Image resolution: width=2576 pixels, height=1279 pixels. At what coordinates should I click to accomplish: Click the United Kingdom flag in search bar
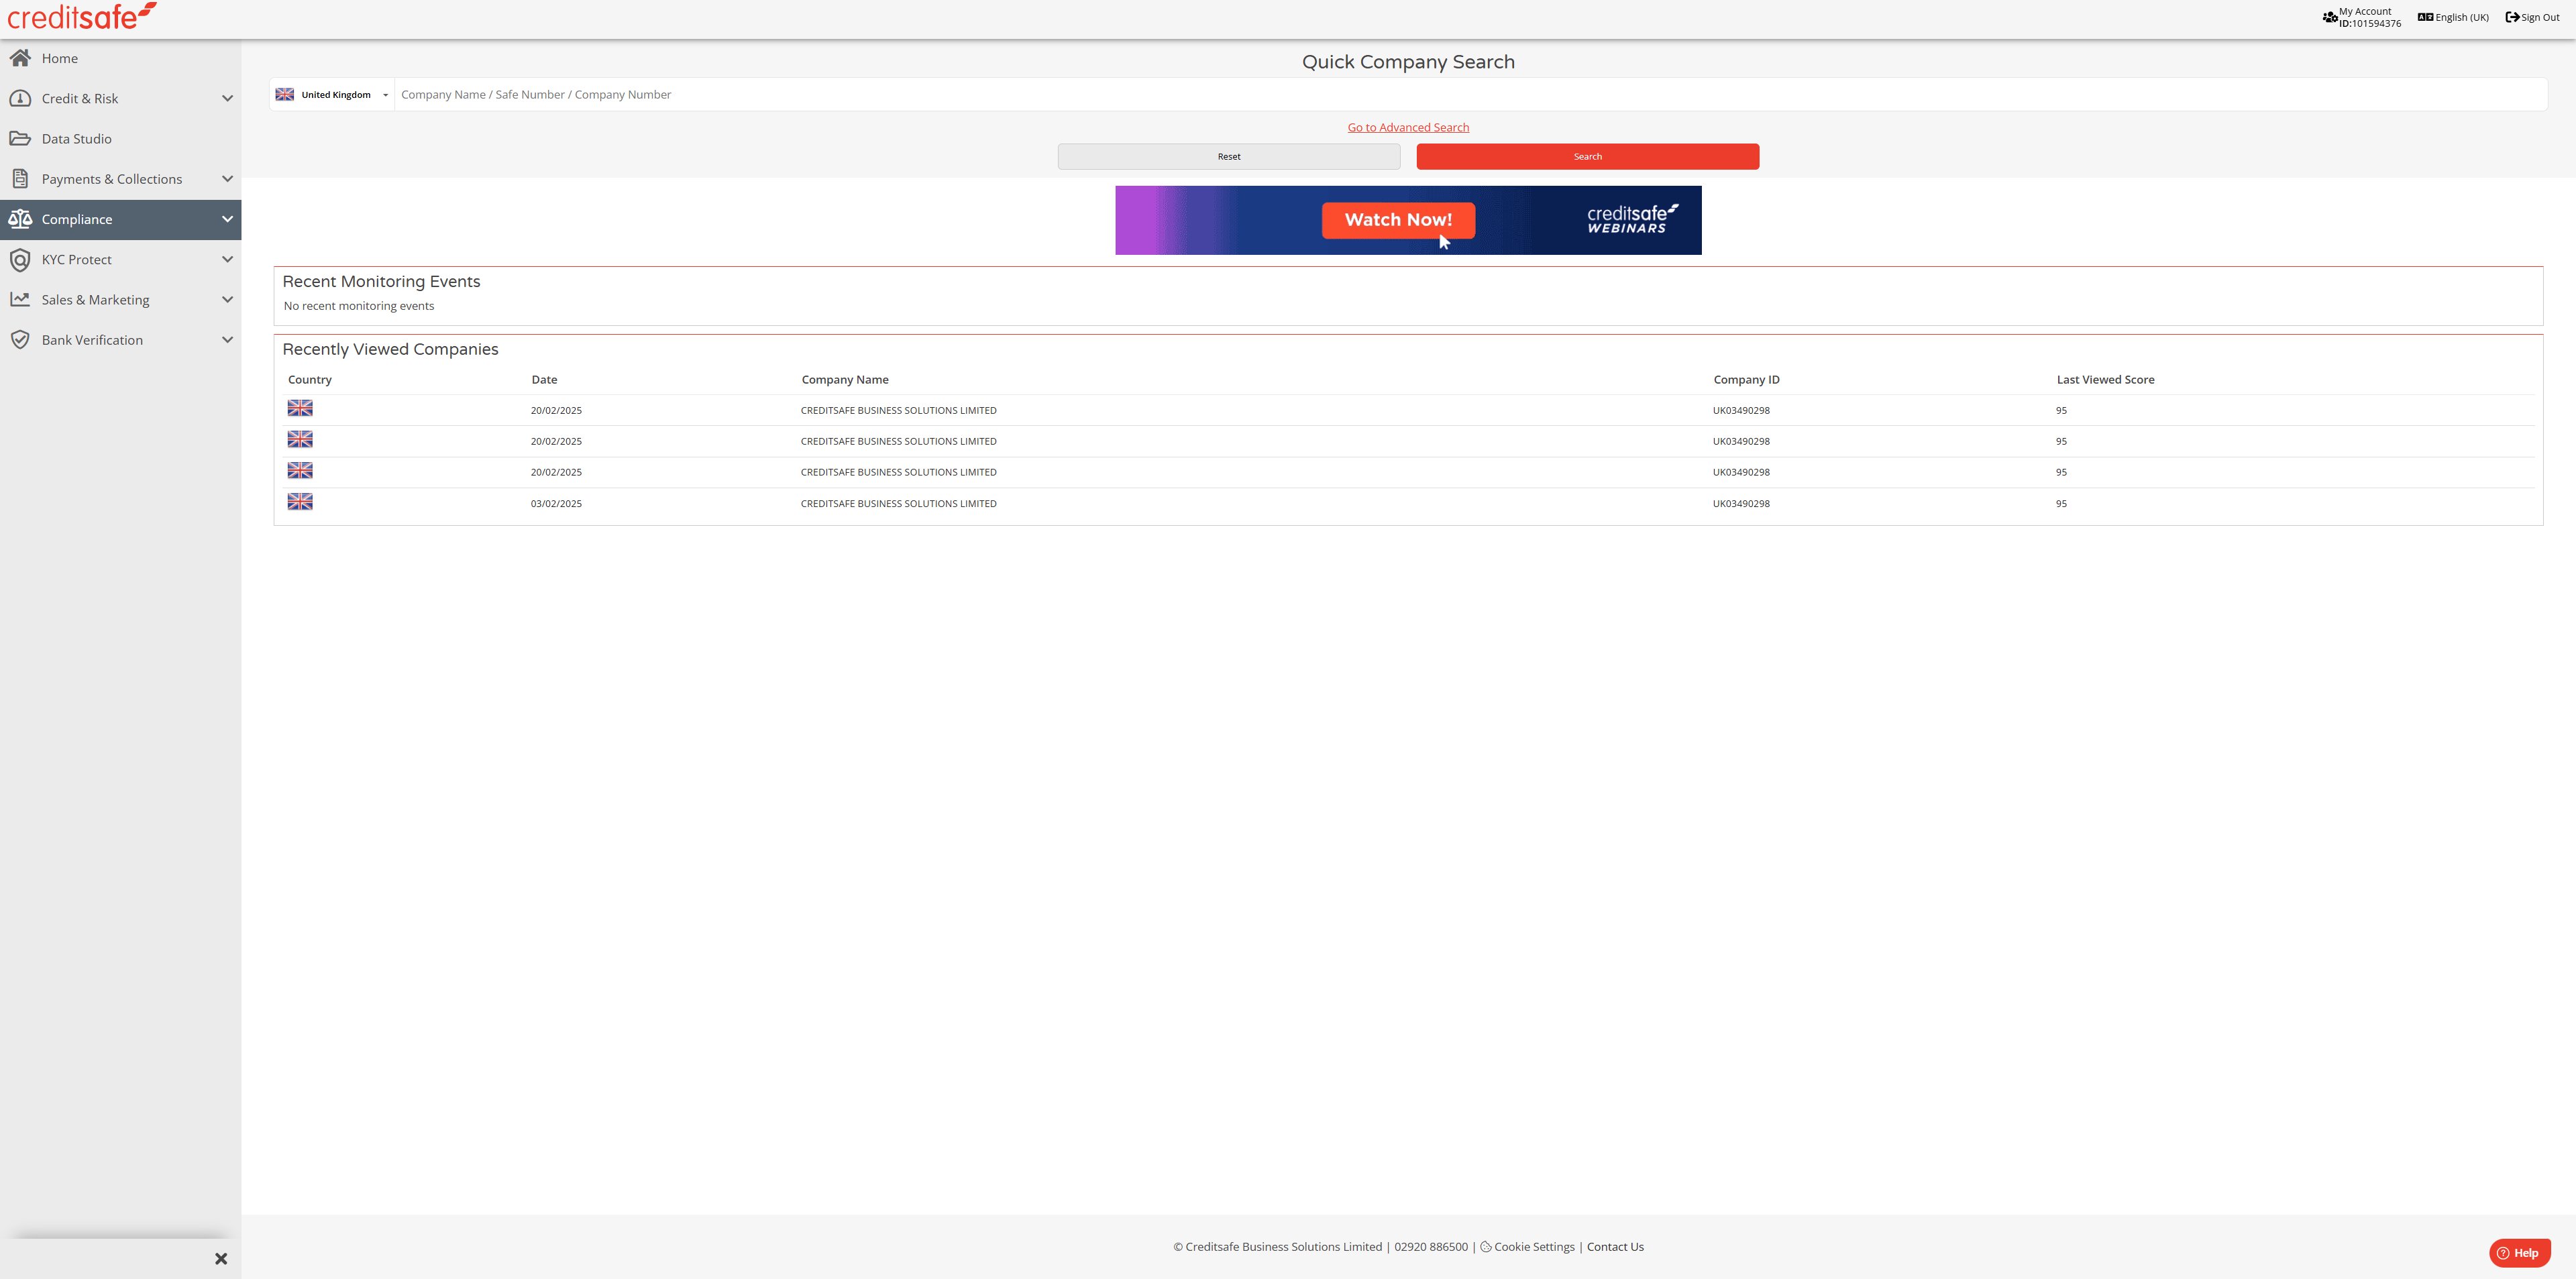coord(285,95)
